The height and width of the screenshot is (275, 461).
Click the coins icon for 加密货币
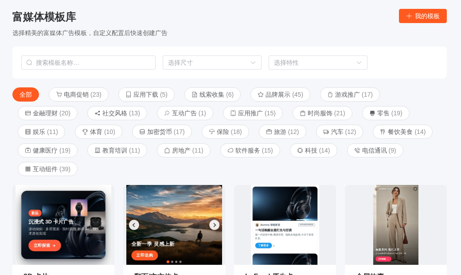(x=142, y=132)
